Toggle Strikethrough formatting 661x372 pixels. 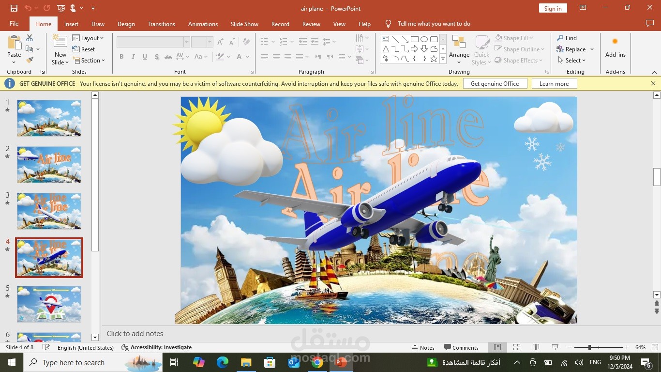(x=168, y=57)
